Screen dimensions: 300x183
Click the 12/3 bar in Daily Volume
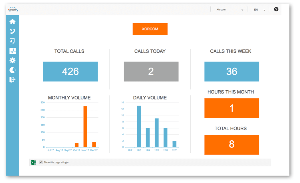139,126
